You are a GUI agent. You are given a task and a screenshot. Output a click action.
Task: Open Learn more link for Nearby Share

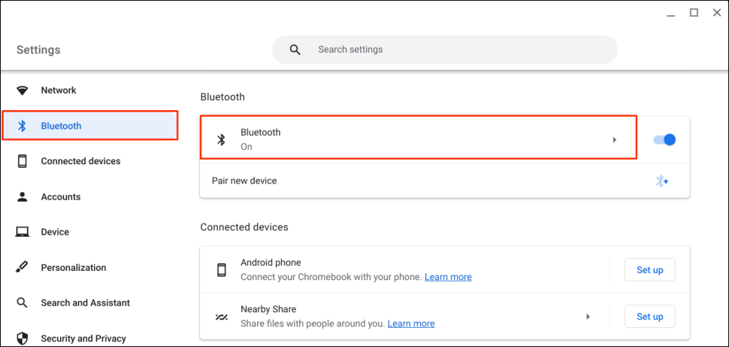(411, 324)
